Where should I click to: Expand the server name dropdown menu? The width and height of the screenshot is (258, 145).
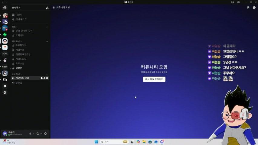point(16,8)
